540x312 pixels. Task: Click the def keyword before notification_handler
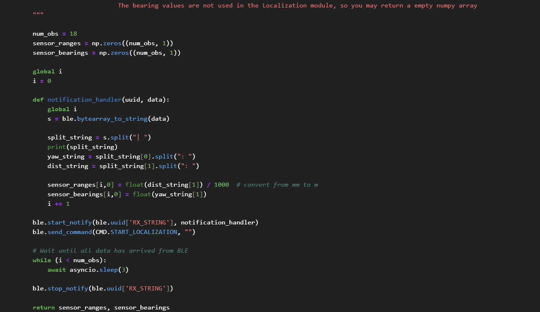coord(38,100)
